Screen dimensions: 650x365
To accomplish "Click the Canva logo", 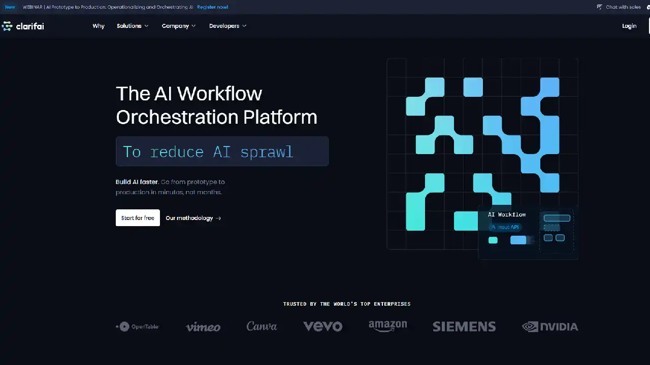I will [x=262, y=326].
